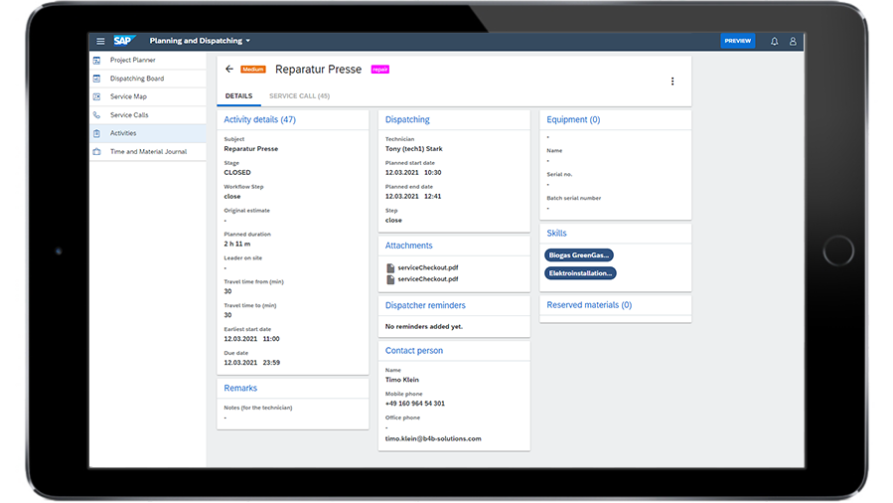This screenshot has height=503, width=893.
Task: Open the second serviceCheckout.pdf attachment
Action: (x=427, y=279)
